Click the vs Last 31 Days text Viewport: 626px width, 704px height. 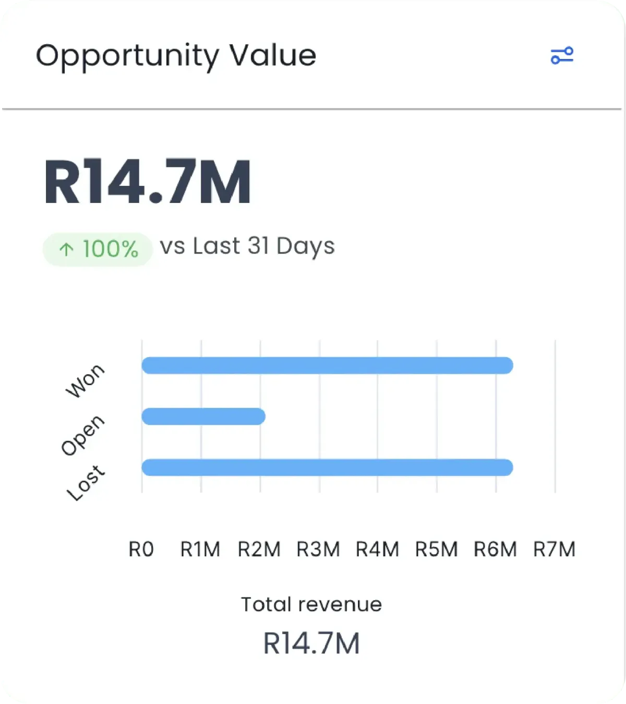[x=247, y=246]
